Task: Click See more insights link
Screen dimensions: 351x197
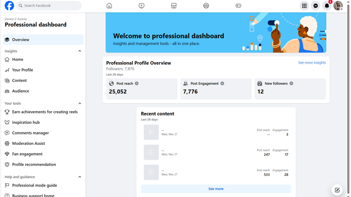Action: pos(312,63)
